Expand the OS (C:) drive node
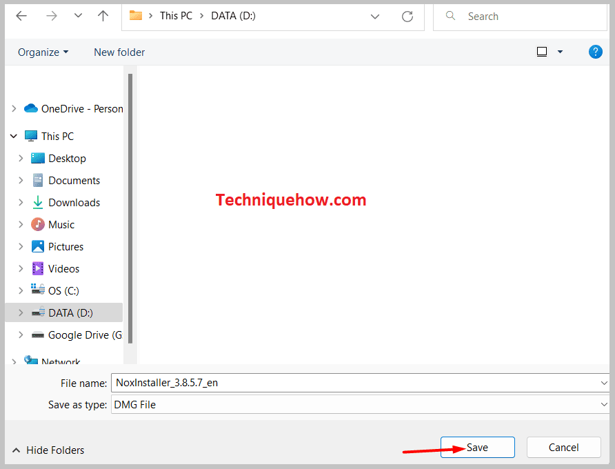615x469 pixels. 21,290
